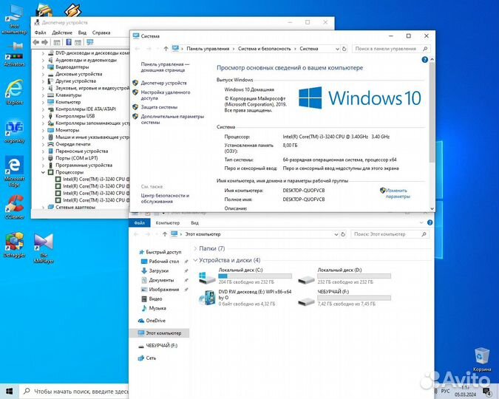Collapse the Процессоры node
The image size is (499, 399).
tap(43, 172)
